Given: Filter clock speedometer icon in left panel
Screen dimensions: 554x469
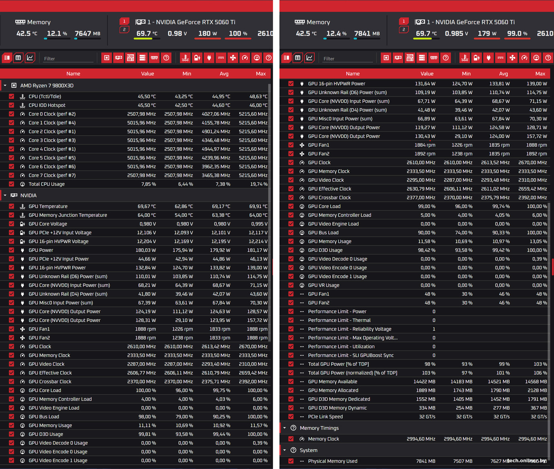Looking at the screenshot, I should tap(245, 58).
